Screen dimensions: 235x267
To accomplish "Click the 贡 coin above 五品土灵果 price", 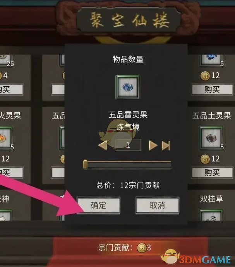I will (x=205, y=159).
